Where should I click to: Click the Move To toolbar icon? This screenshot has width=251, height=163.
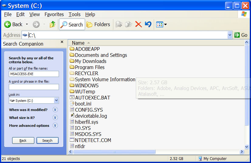click(x=119, y=24)
